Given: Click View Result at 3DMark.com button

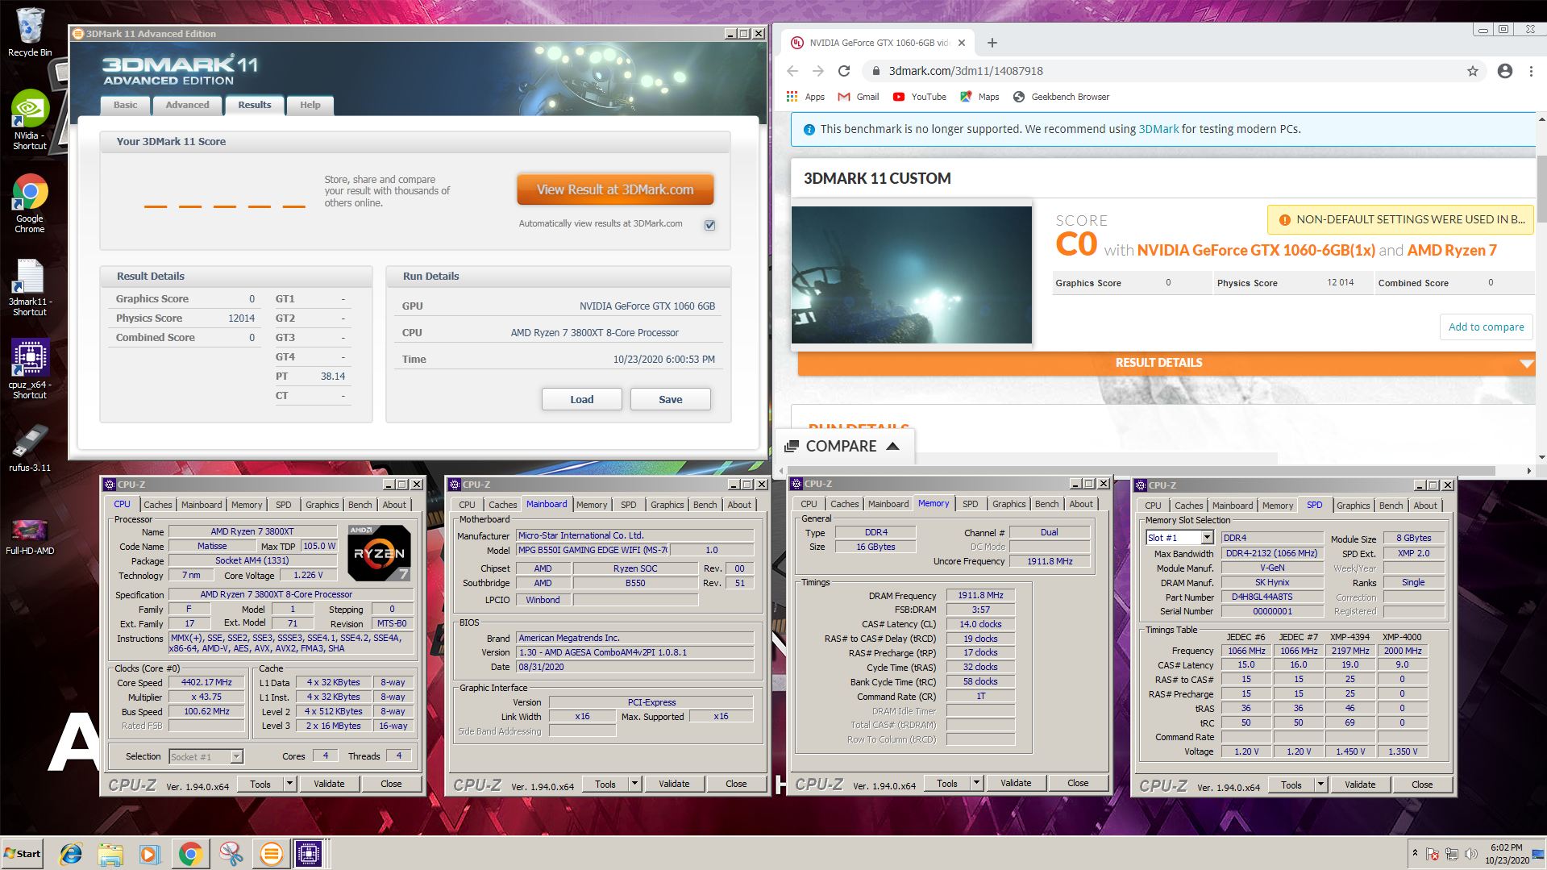Looking at the screenshot, I should pos(615,189).
